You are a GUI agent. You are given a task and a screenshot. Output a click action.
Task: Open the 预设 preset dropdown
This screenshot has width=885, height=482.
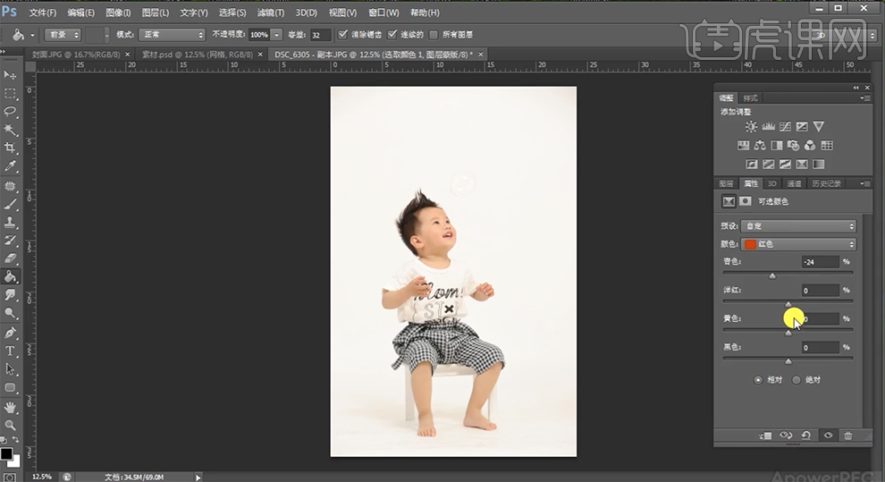click(x=799, y=226)
